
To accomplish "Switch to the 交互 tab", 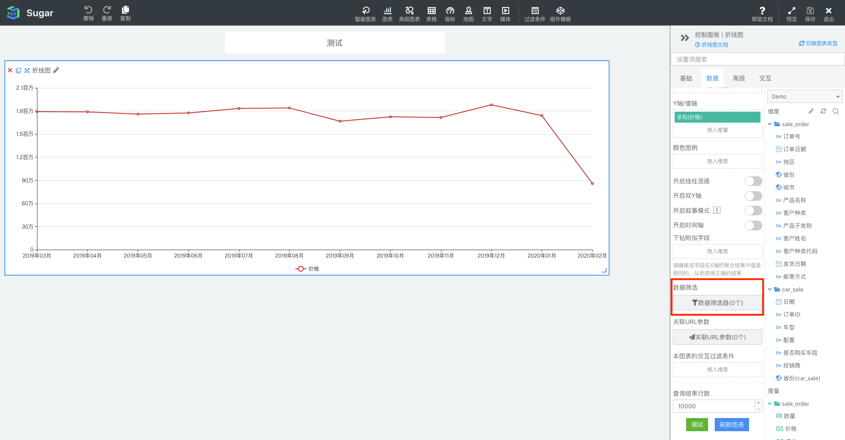I will (x=765, y=78).
